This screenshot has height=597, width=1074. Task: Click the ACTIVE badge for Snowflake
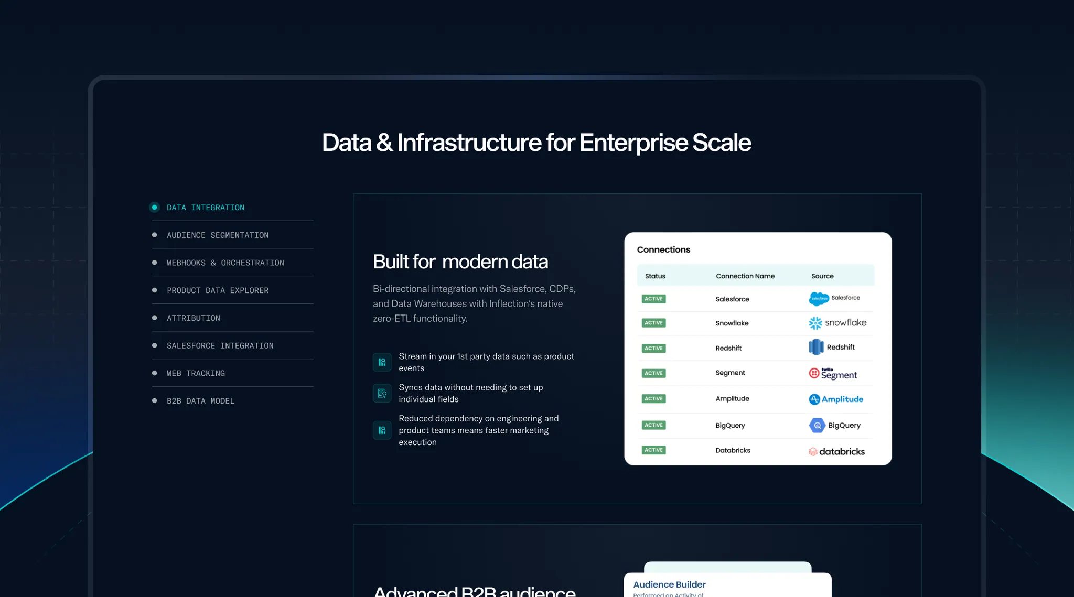pos(653,323)
